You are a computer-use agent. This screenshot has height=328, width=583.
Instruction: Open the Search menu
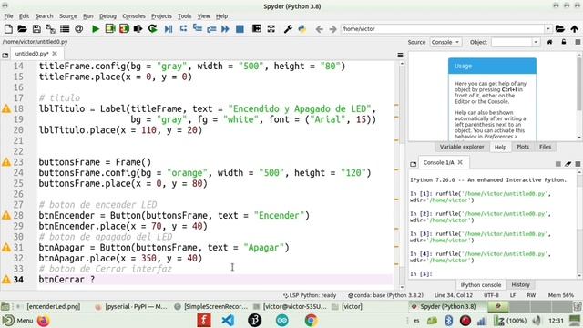click(44, 16)
